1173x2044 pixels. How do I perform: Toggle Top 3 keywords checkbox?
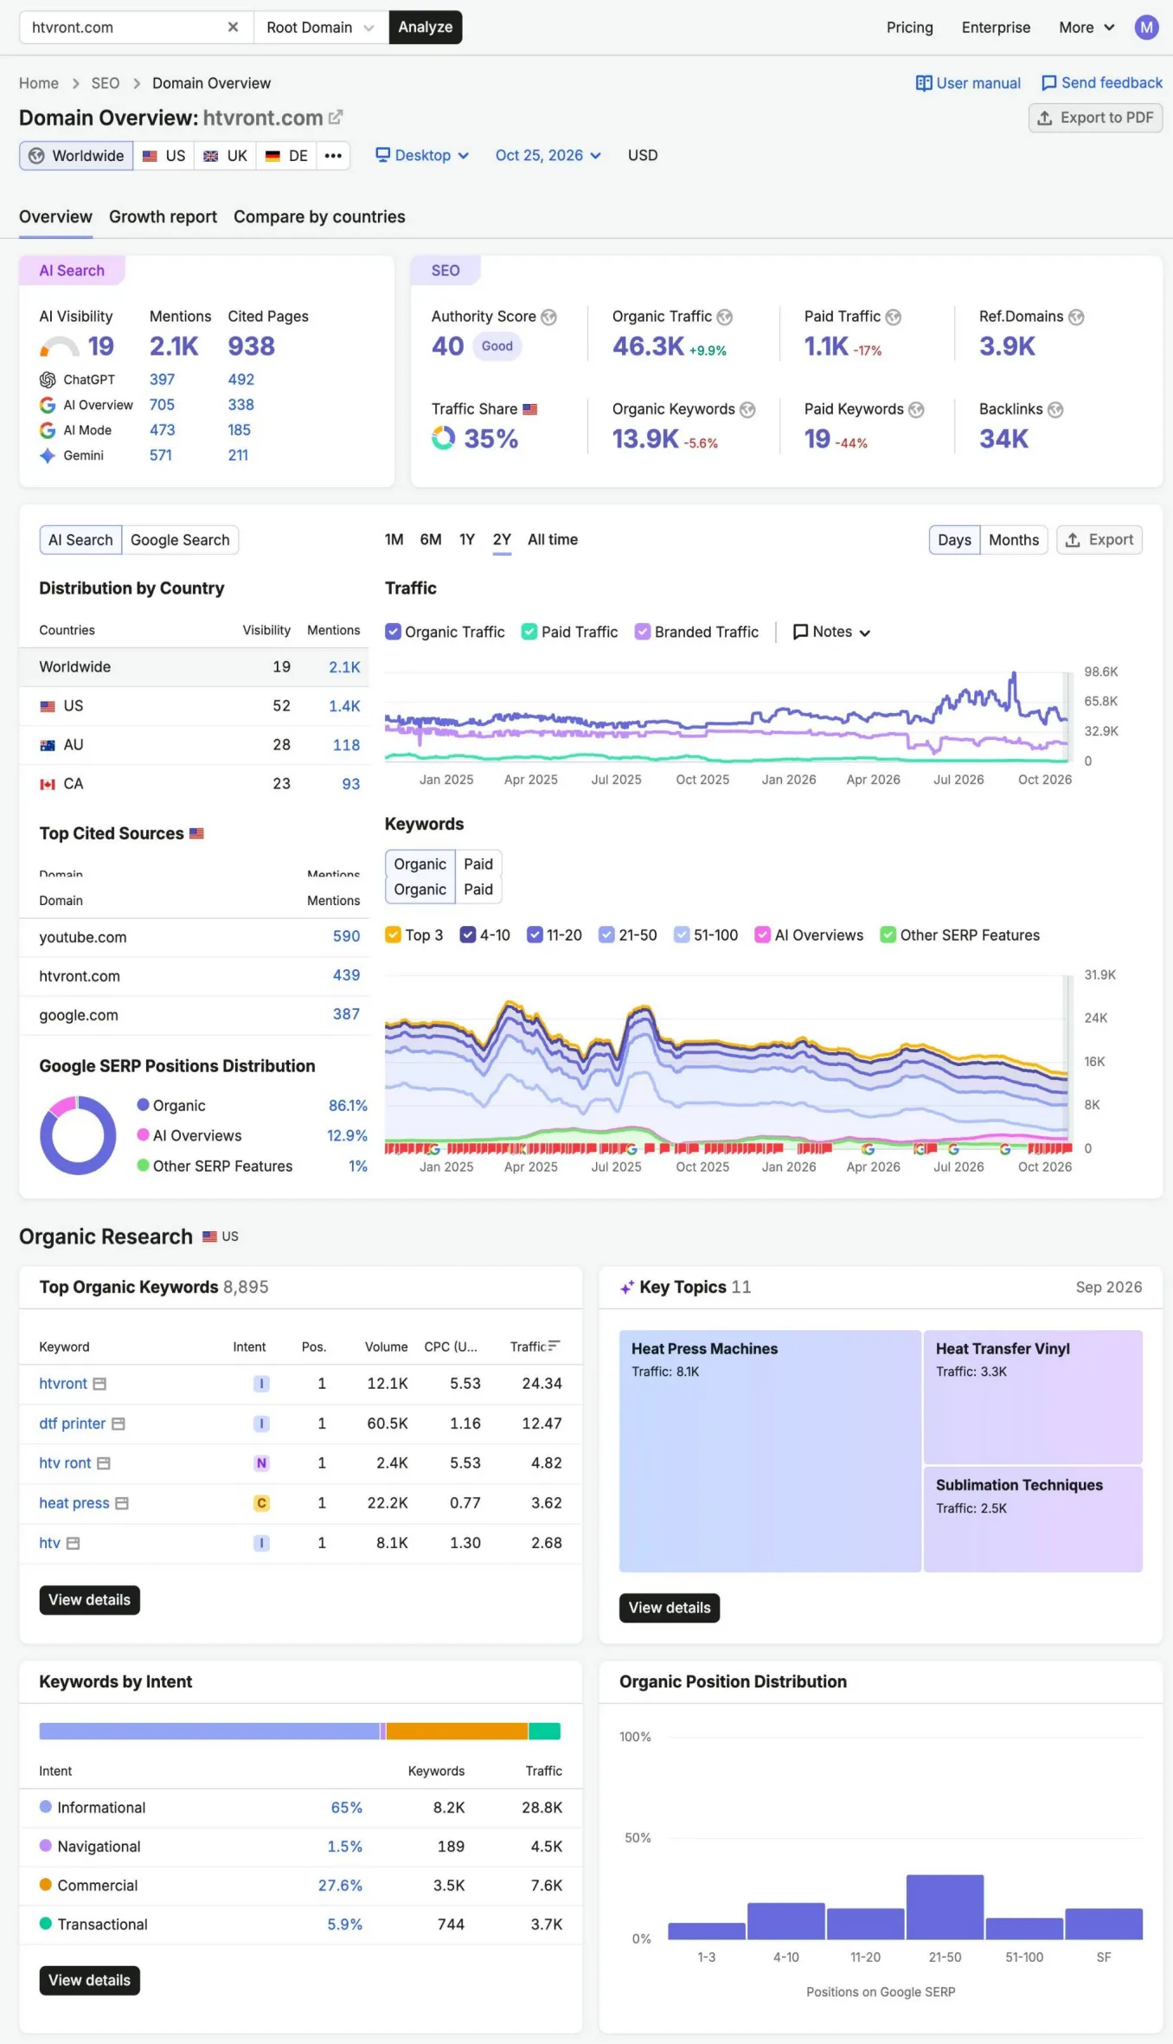pos(393,935)
